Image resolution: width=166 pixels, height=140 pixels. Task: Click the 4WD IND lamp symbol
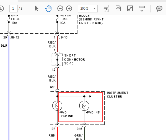pos(84,106)
